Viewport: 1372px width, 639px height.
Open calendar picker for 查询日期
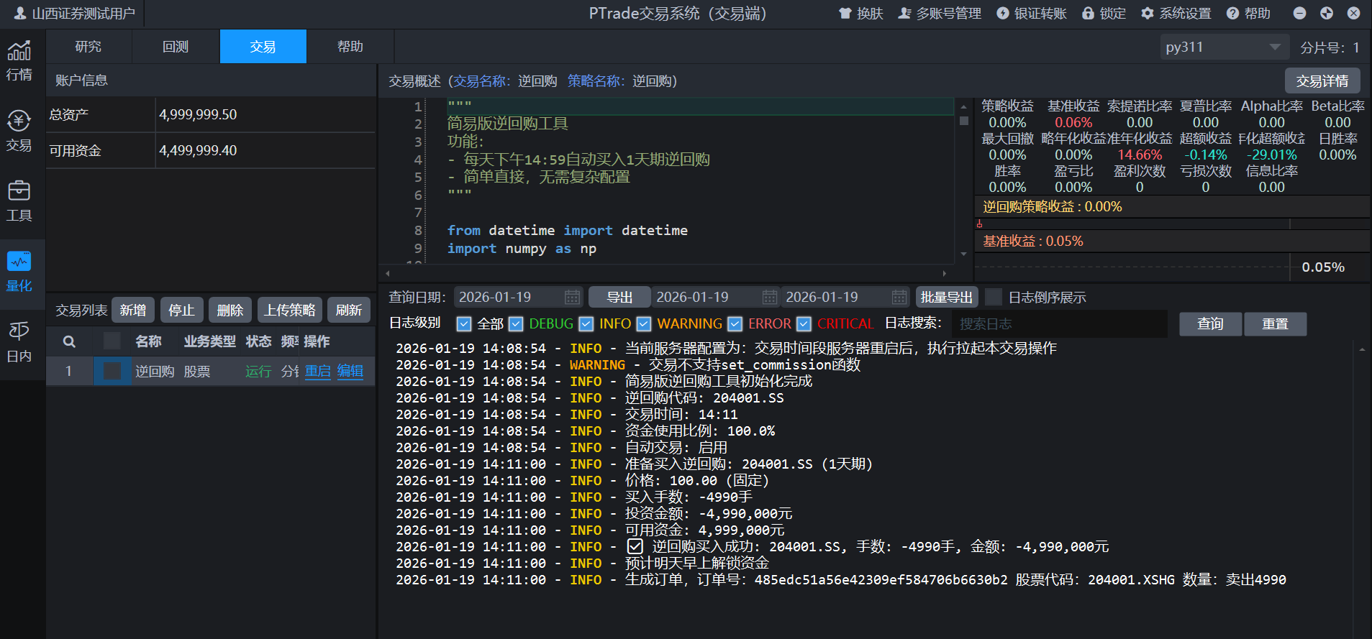[x=572, y=297]
